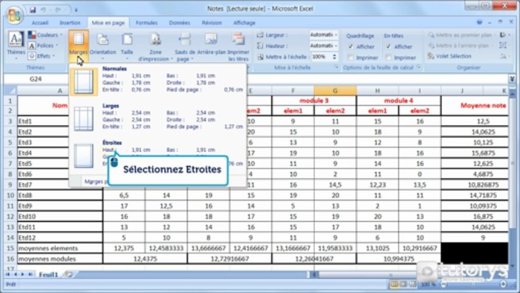Click the Select All corner button

[10, 90]
